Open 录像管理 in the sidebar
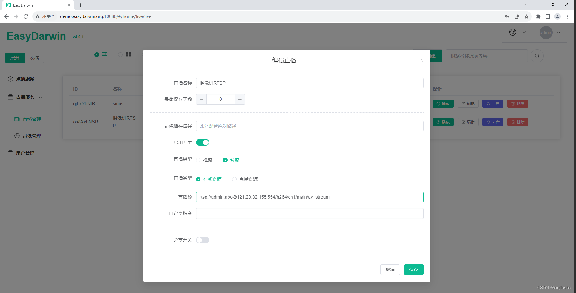This screenshot has height=293, width=576. 28,136
